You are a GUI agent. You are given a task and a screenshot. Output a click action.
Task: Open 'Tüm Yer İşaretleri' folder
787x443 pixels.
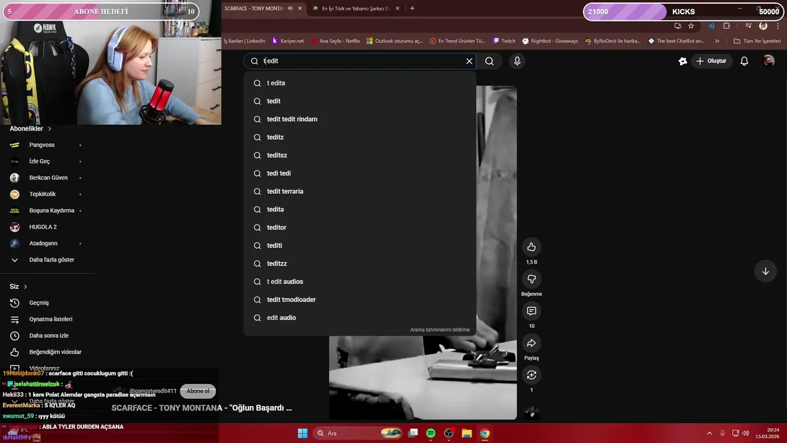point(757,41)
